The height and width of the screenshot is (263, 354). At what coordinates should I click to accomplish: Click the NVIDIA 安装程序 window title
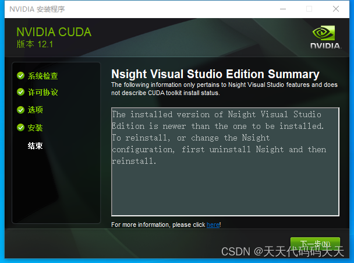coord(37,9)
